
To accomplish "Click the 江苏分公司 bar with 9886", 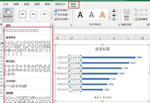I will coord(109,57).
